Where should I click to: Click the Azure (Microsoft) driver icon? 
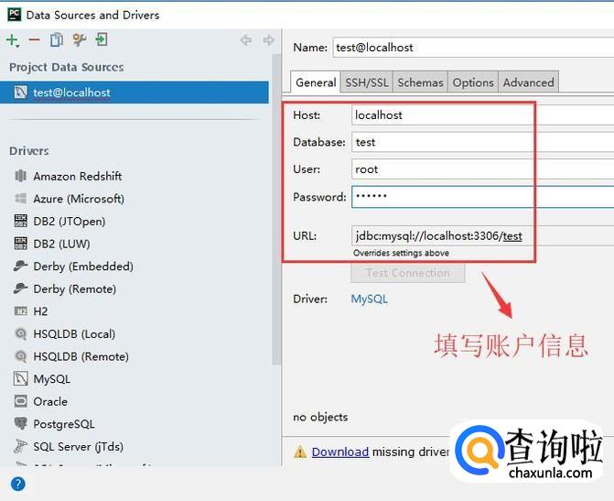tap(20, 199)
